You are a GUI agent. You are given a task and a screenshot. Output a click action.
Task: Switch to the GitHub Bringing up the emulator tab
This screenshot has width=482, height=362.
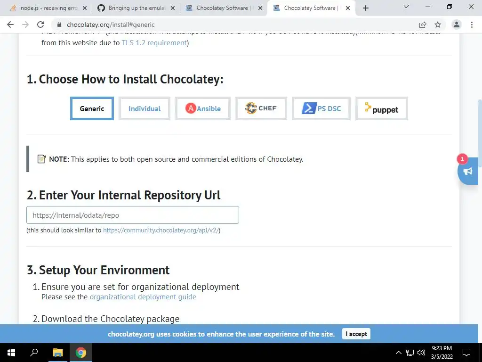[x=137, y=8]
